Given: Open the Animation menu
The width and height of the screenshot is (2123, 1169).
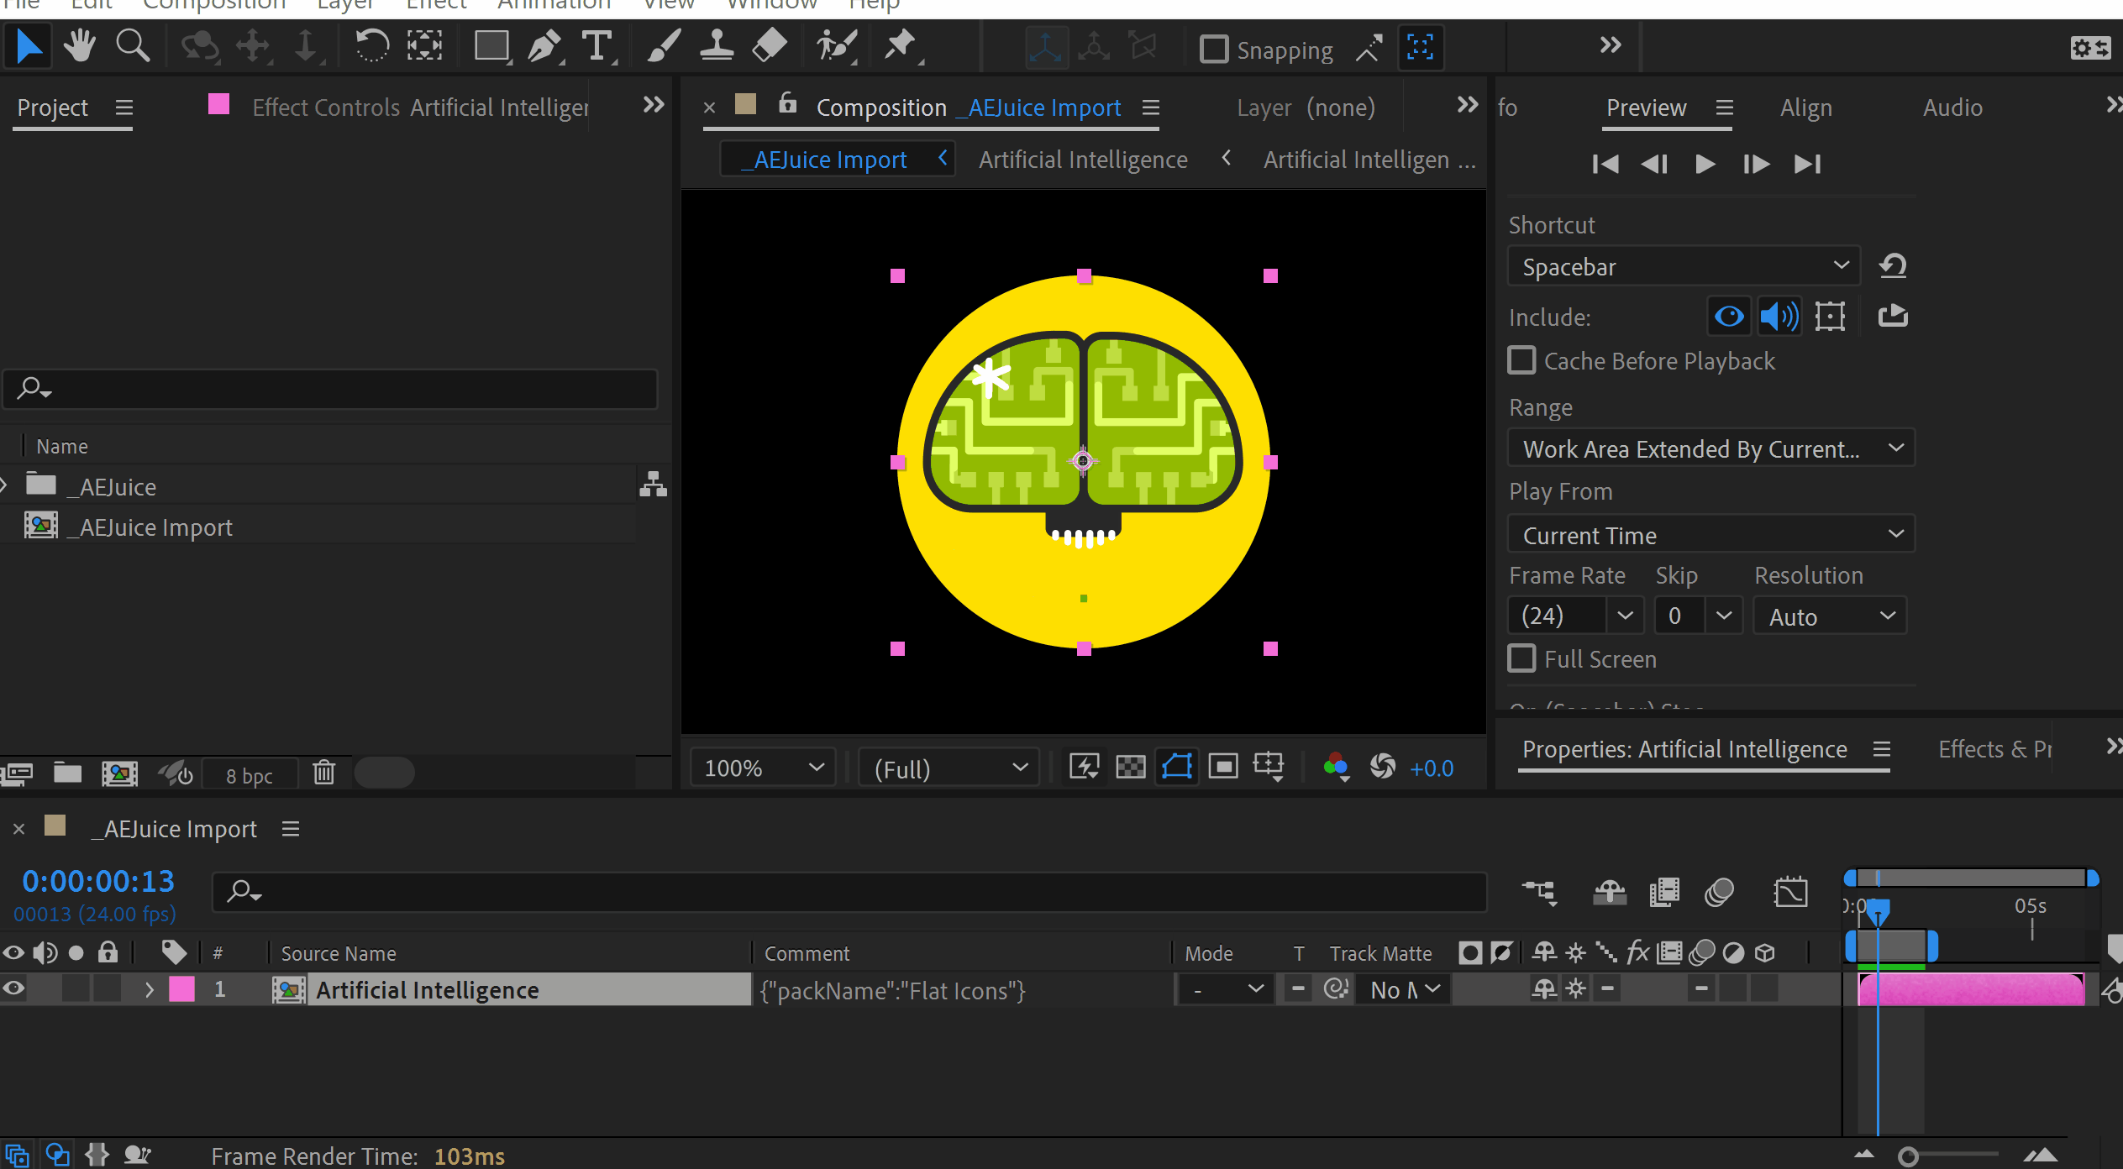Looking at the screenshot, I should [554, 5].
